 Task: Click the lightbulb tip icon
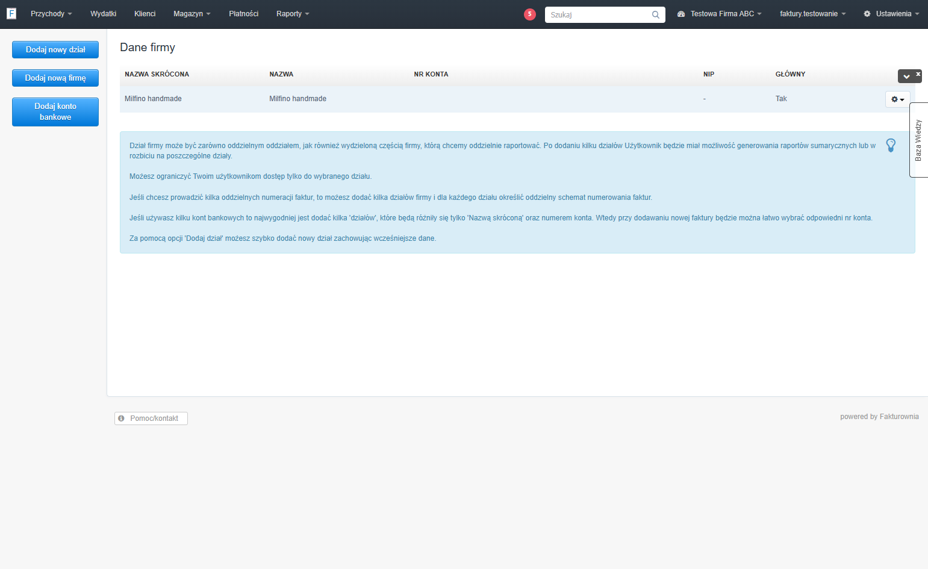891,145
